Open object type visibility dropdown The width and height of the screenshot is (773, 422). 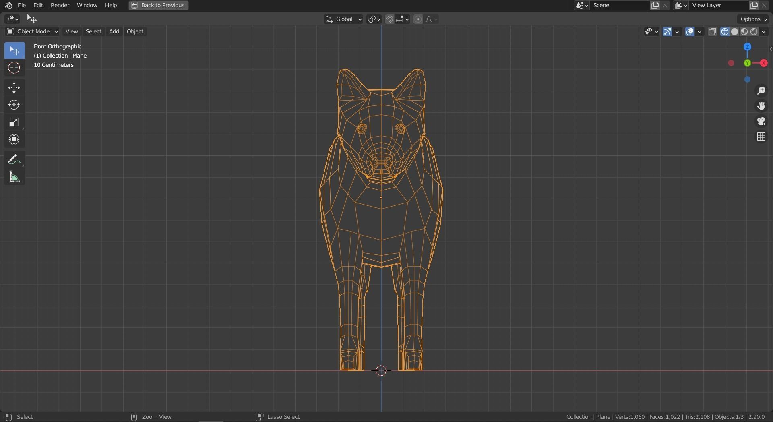651,31
